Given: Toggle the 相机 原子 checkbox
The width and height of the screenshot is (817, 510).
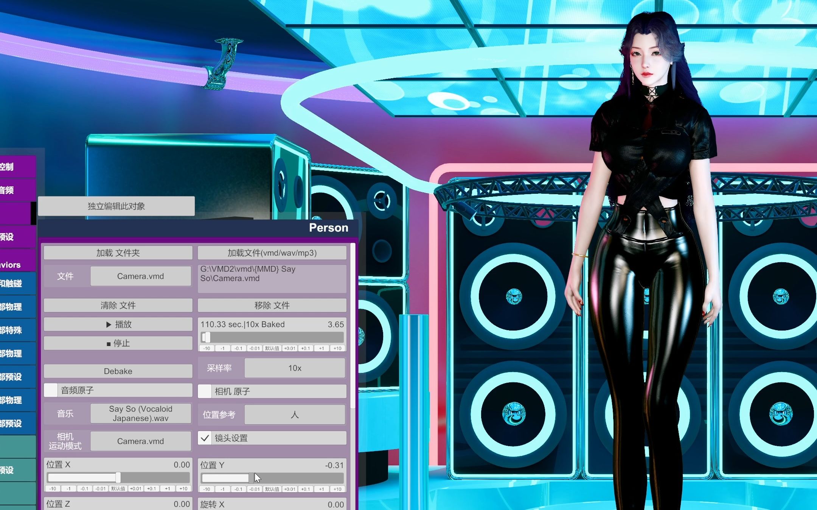Looking at the screenshot, I should click(205, 391).
